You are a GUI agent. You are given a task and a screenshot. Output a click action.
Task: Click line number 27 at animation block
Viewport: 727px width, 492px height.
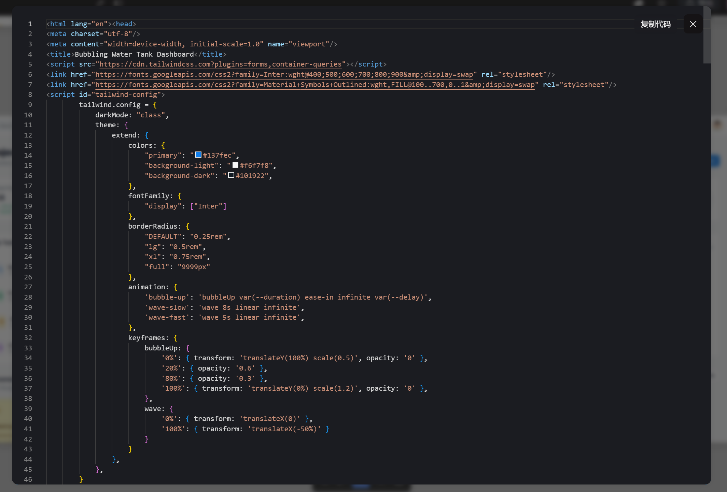(28, 287)
